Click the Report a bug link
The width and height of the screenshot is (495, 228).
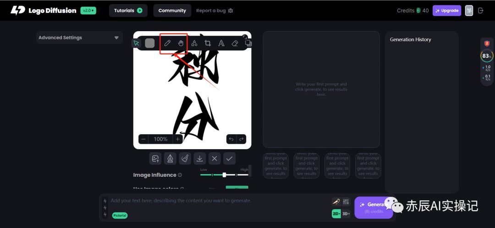pos(214,11)
